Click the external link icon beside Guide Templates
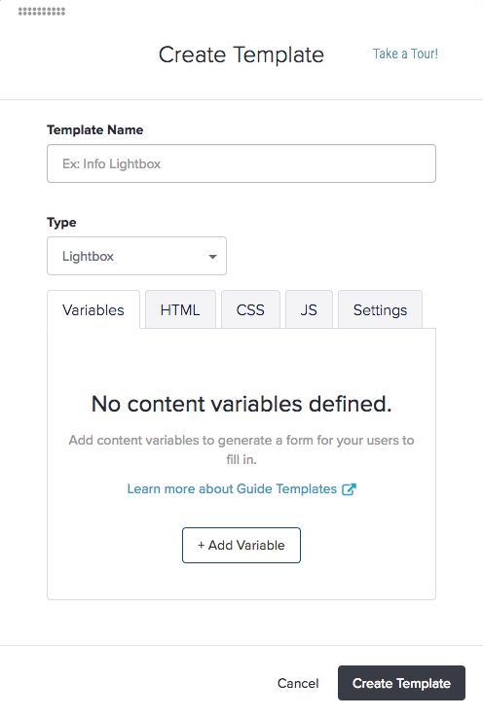Image resolution: width=483 pixels, height=717 pixels. pos(349,489)
